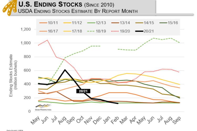Click the 13/14 brown legend item

tap(121, 23)
